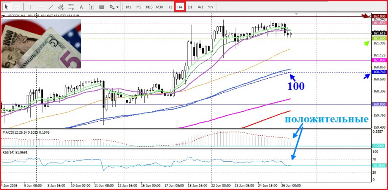Click the 159.490 price scale value
Image resolution: width=388 pixels, height=190 pixels.
coord(379,127)
